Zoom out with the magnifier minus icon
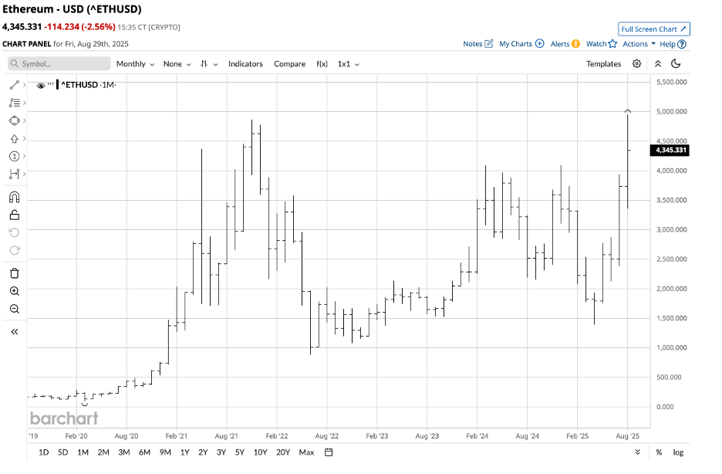 pos(15,309)
